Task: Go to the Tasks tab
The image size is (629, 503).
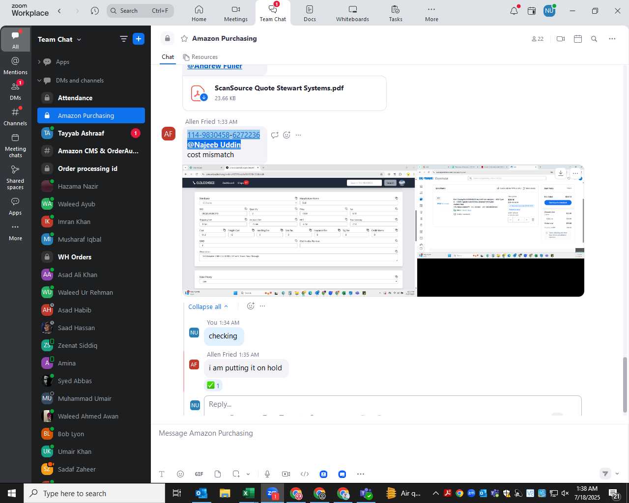Action: (x=396, y=13)
